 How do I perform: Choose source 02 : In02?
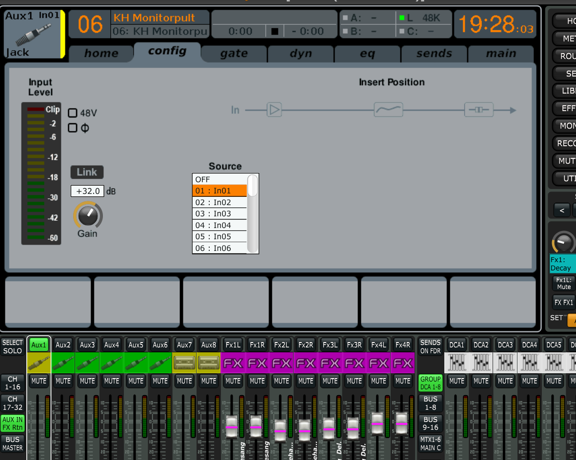219,202
